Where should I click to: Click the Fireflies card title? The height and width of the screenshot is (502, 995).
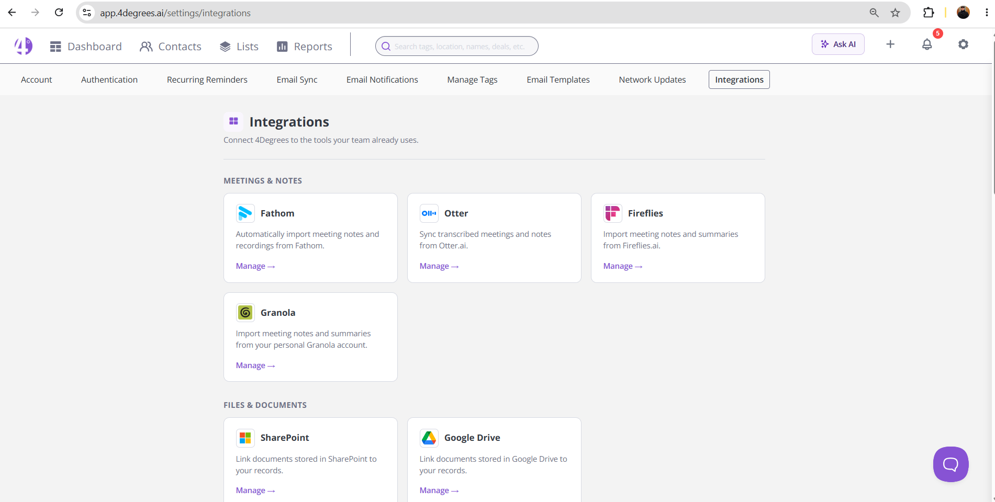[645, 213]
